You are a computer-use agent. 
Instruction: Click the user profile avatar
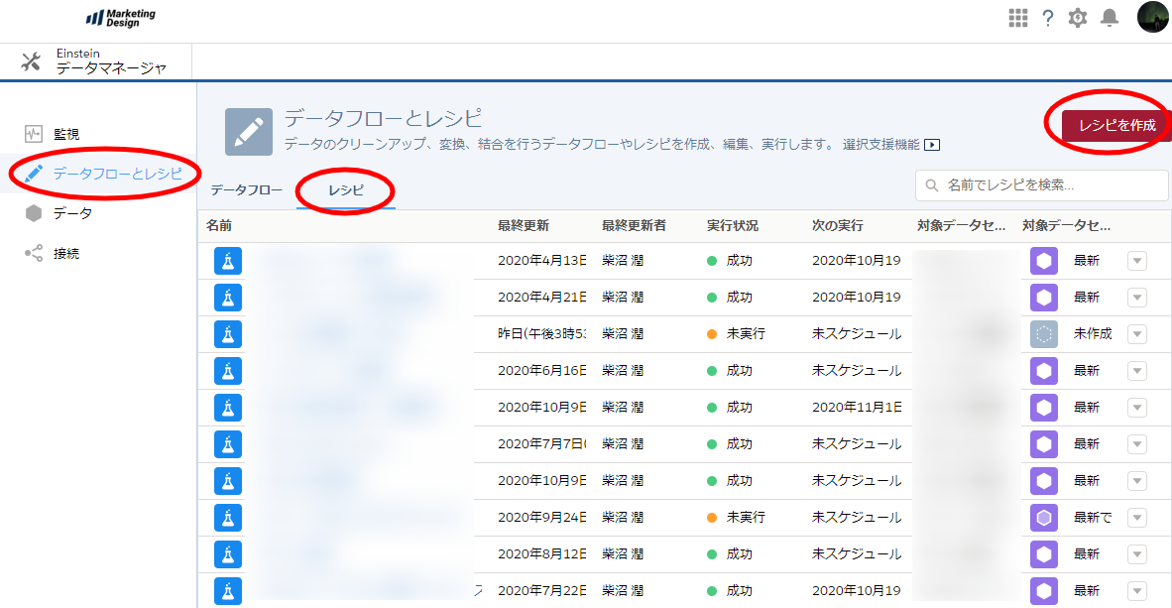point(1152,18)
